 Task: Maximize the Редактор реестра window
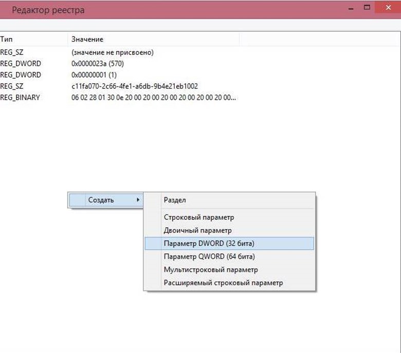367,9
